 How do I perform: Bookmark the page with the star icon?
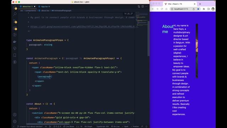198,9
